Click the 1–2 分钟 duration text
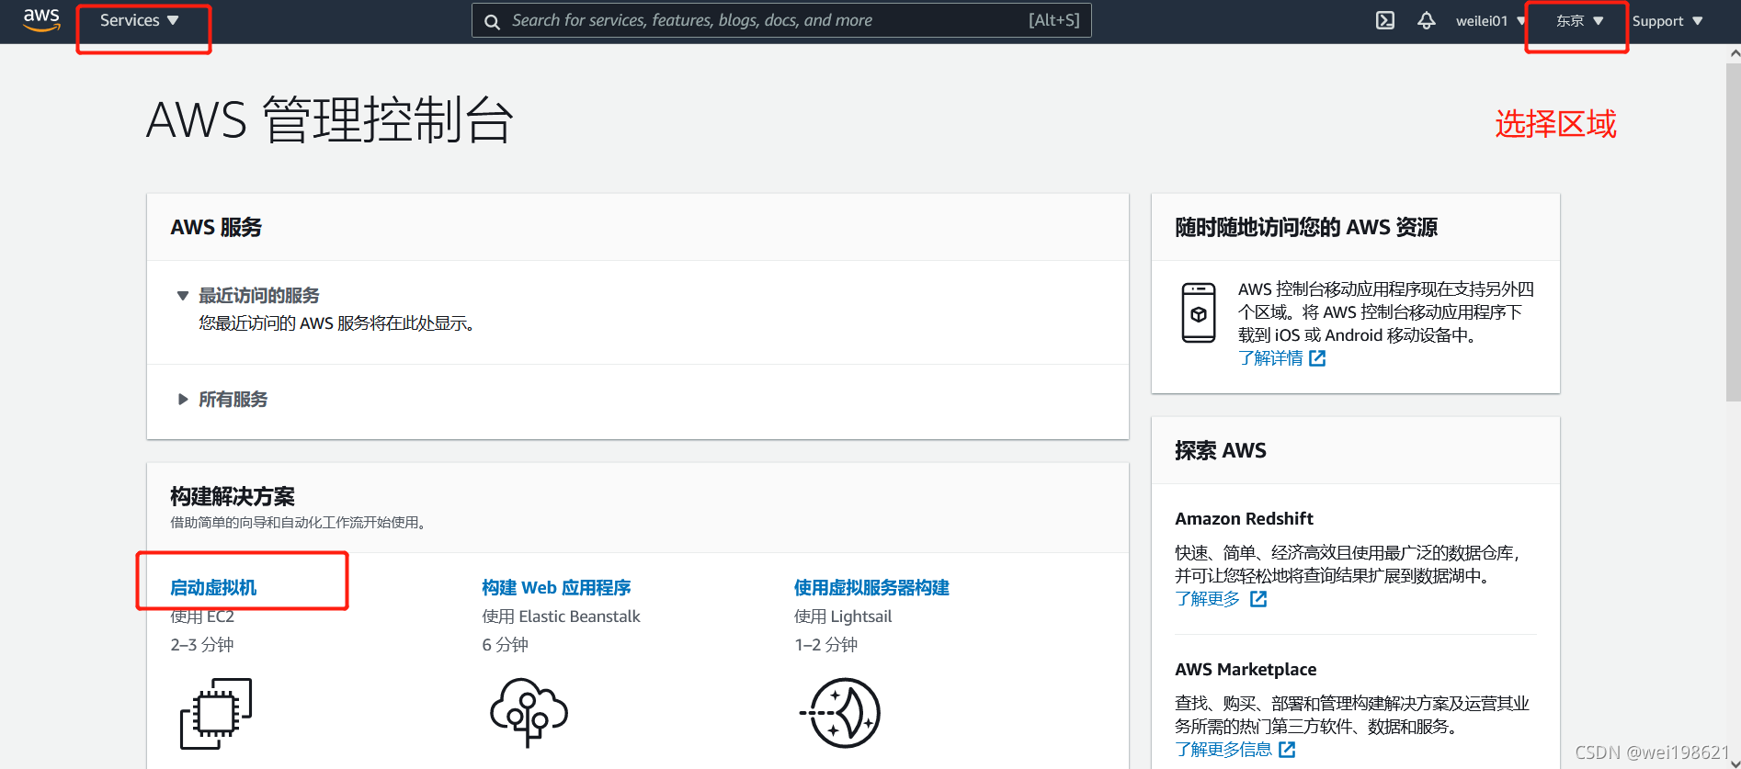1741x769 pixels. (825, 645)
